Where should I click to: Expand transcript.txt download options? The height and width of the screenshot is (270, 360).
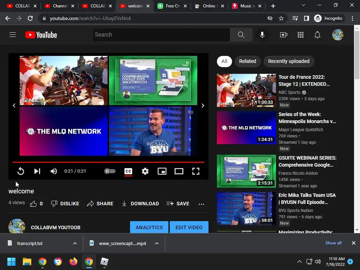[75, 243]
